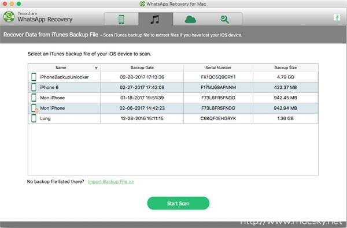This screenshot has width=347, height=228.
Task: Maximize the window with green button
Action: (x=19, y=4)
